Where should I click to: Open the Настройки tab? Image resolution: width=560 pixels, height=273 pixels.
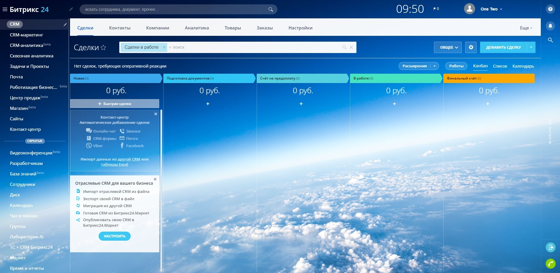[300, 28]
